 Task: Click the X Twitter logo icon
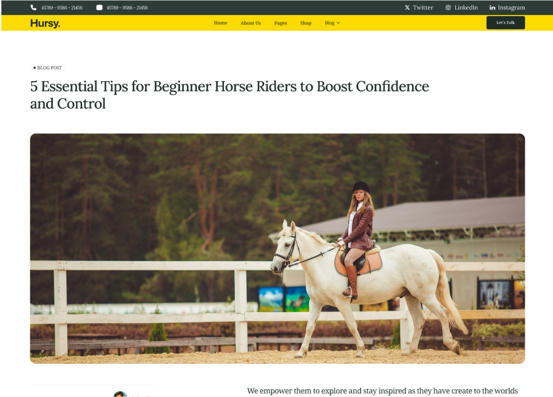407,7
